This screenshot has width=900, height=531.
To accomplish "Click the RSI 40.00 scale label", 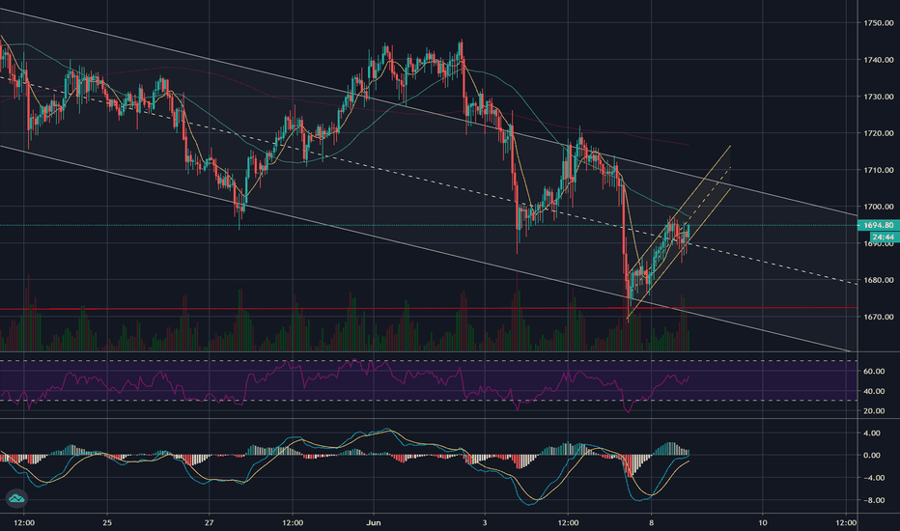I will (x=874, y=391).
